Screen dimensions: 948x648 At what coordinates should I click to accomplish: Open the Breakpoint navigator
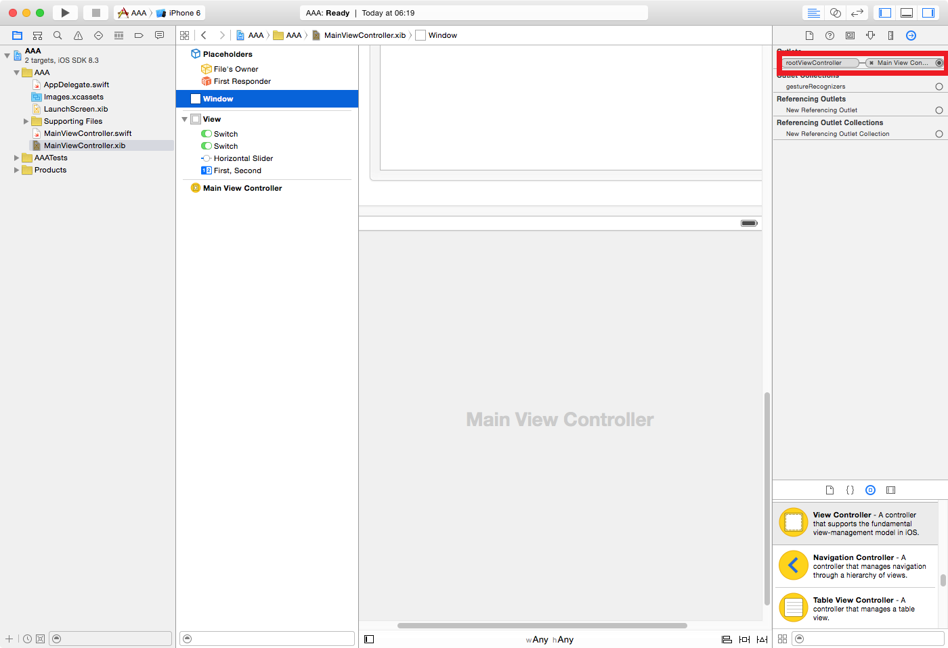point(139,35)
